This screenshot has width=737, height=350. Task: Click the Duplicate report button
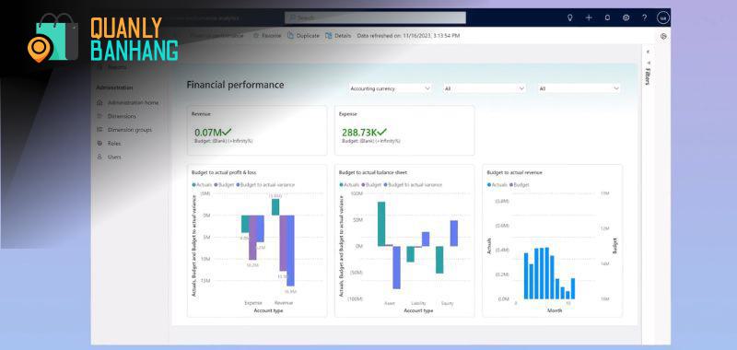tap(304, 36)
